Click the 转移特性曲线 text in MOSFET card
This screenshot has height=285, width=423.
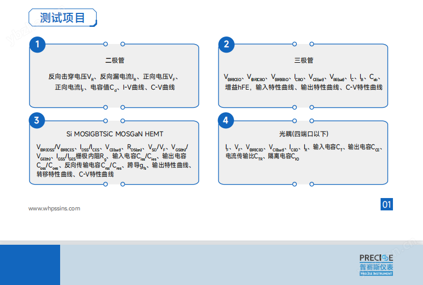click(x=54, y=174)
